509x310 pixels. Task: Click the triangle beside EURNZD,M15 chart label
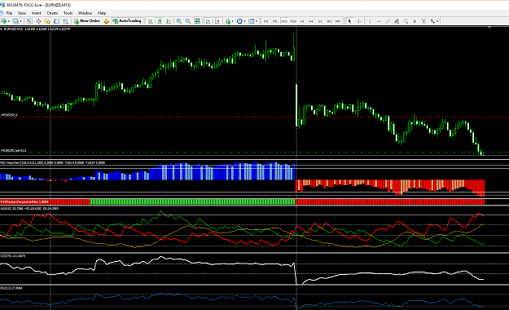tap(1, 29)
